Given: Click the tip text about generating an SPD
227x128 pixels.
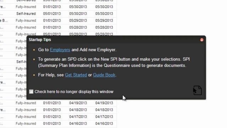Looking at the screenshot, I should click(x=114, y=63).
